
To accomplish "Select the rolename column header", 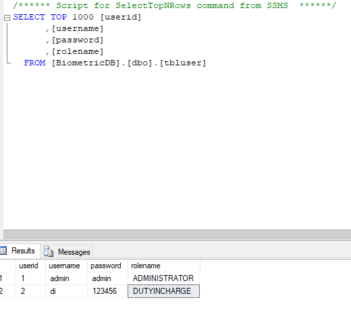I will [164, 266].
